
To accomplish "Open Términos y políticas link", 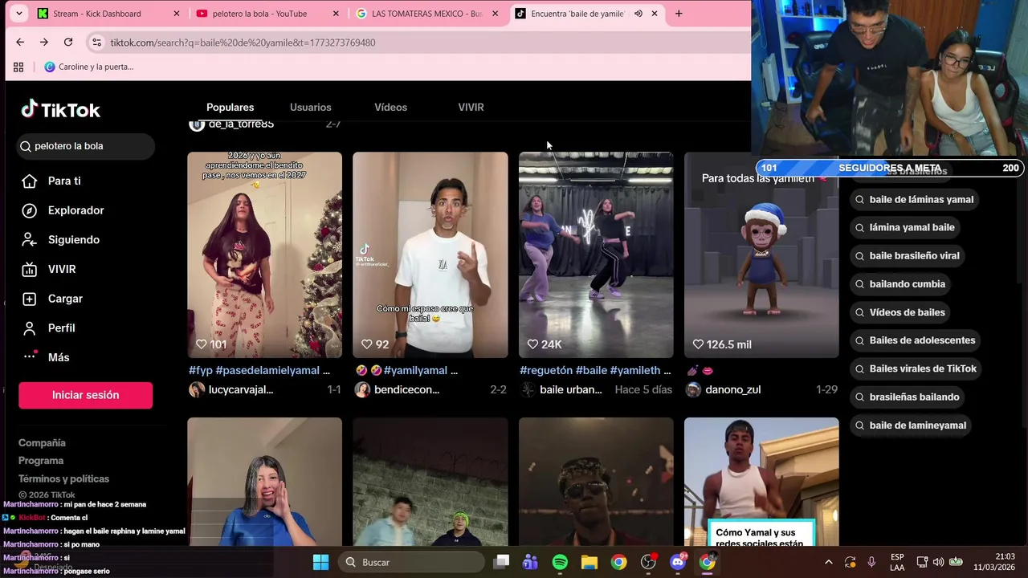I will [63, 478].
